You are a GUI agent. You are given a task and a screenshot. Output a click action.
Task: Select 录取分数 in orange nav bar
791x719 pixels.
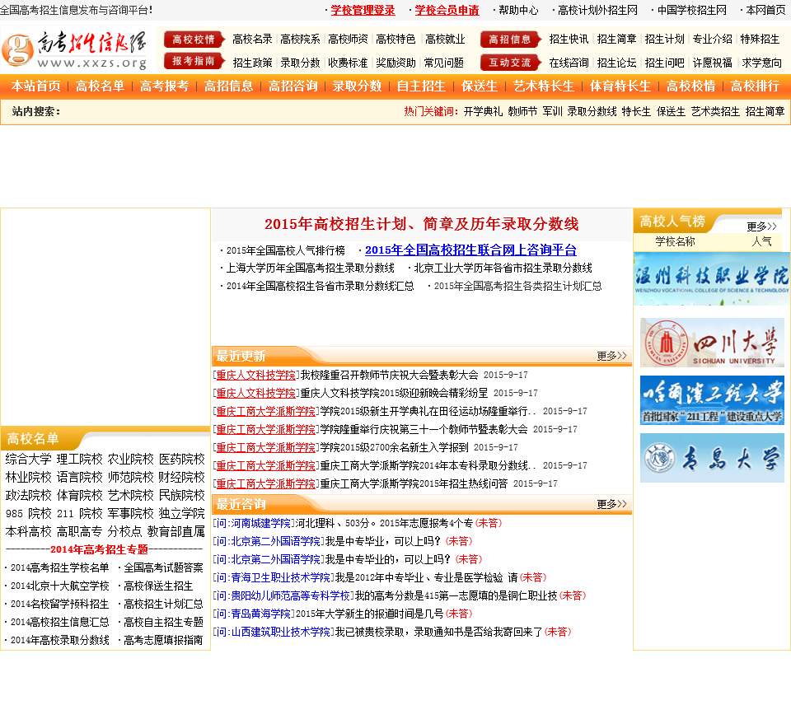click(x=357, y=86)
